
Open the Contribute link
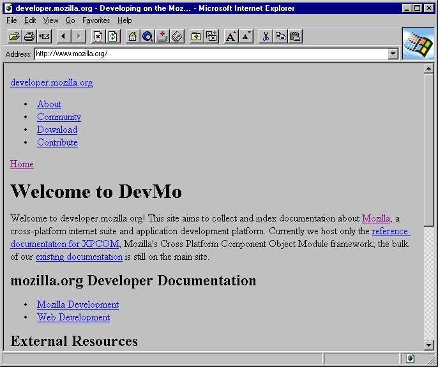click(57, 142)
